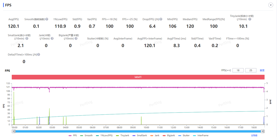This screenshot has width=277, height=137.
Task: Toggle Stutter legend item
Action: 184,135
